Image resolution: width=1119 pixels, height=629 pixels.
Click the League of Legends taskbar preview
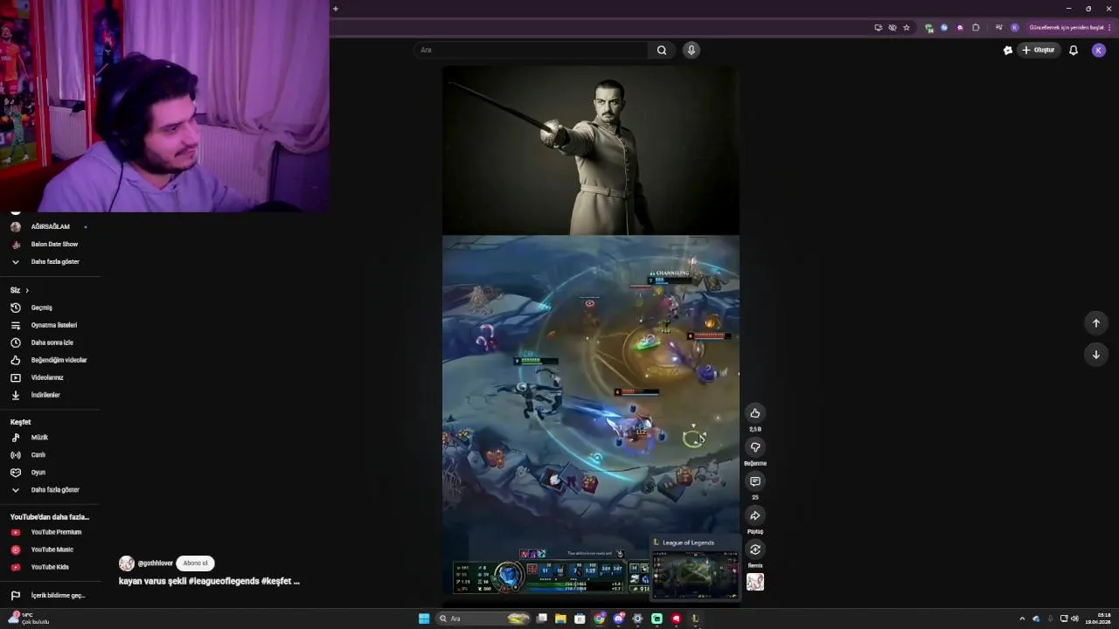pos(695,570)
